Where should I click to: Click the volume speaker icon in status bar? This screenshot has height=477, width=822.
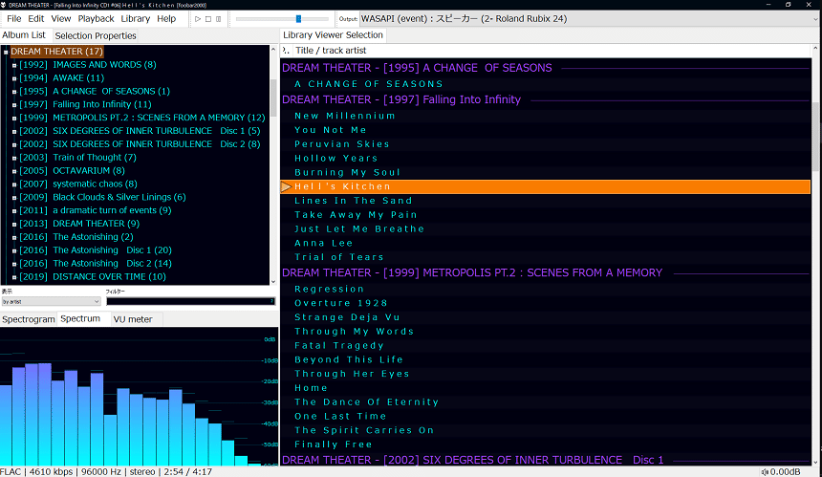click(765, 472)
